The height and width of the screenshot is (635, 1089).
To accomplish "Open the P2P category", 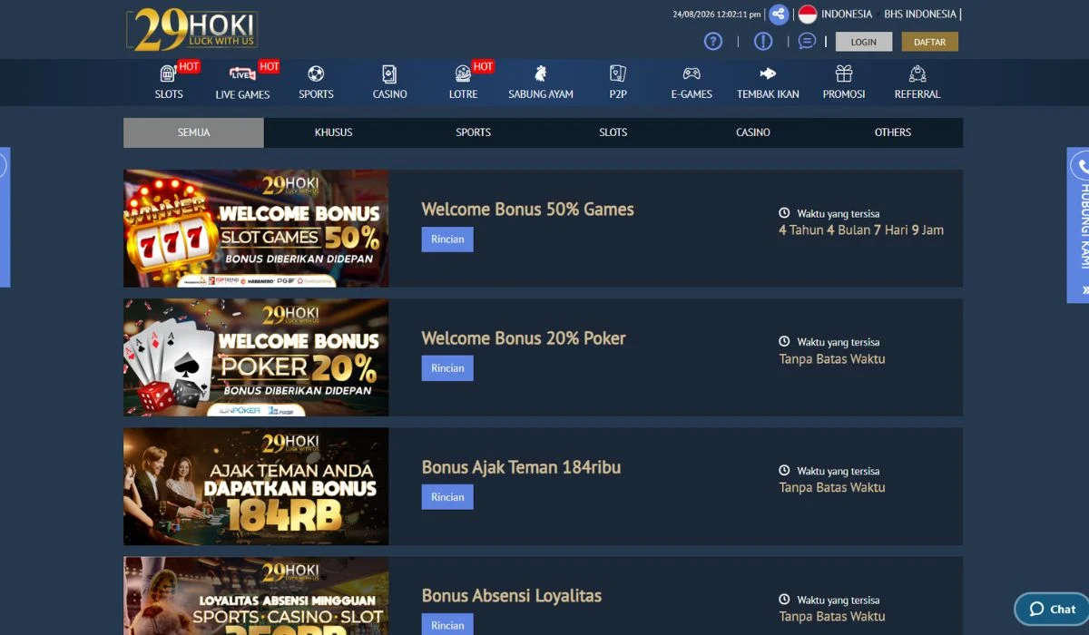I will point(618,83).
